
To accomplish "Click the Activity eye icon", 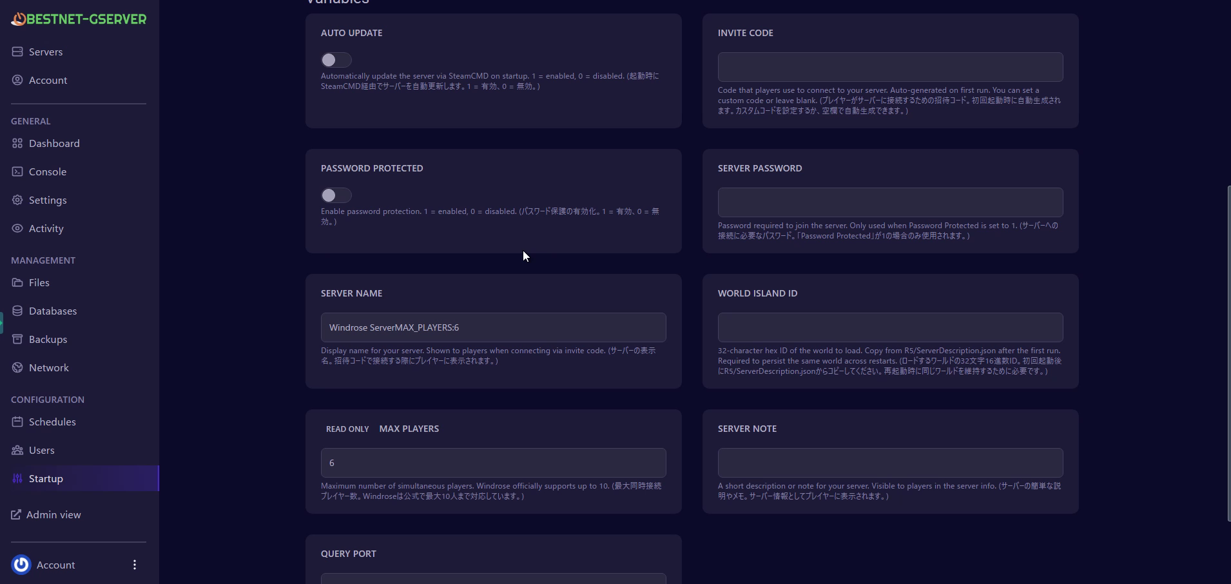I will (17, 228).
